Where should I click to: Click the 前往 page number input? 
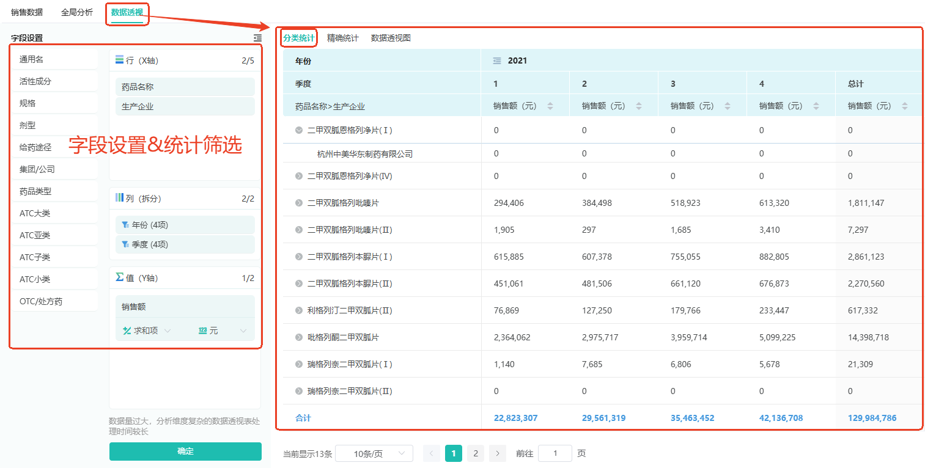555,453
